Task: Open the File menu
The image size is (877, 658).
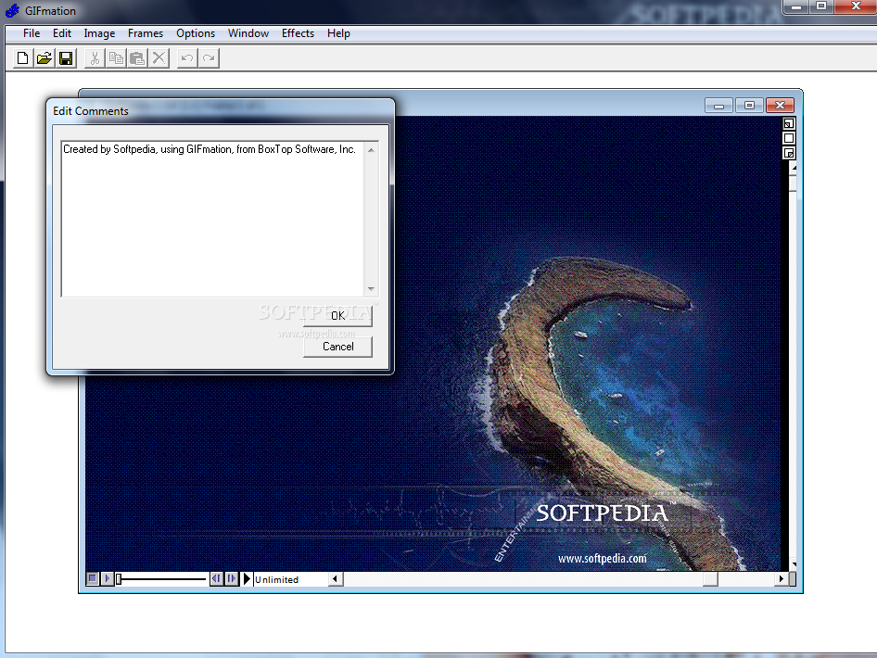Action: (x=32, y=33)
